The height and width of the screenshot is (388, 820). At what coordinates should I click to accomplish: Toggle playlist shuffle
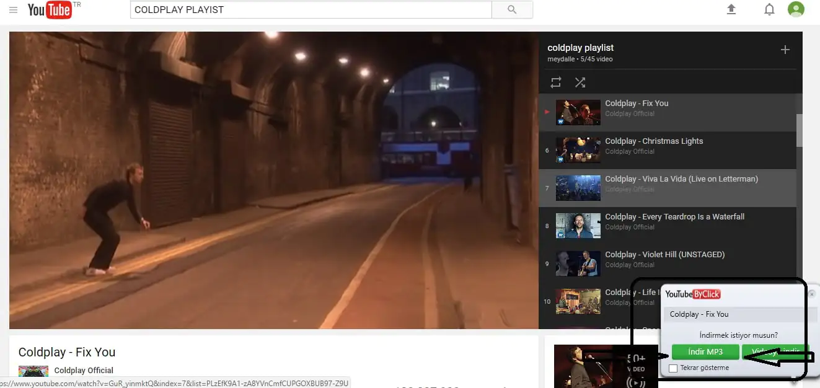(x=580, y=82)
